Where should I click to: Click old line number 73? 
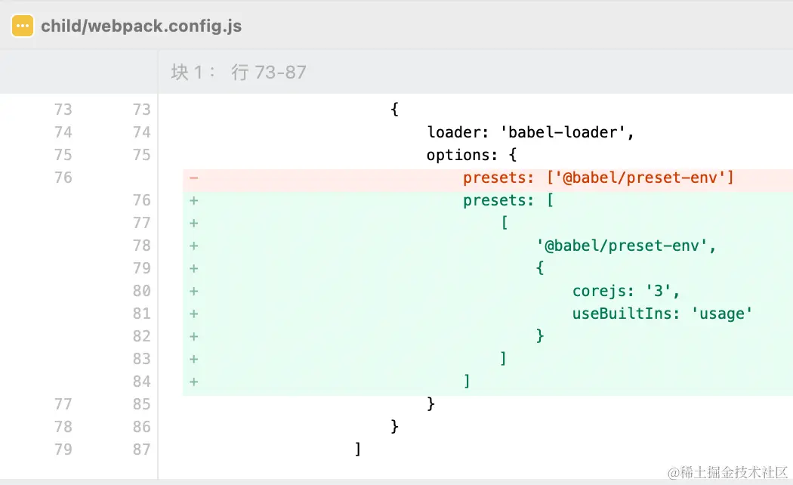tap(63, 110)
